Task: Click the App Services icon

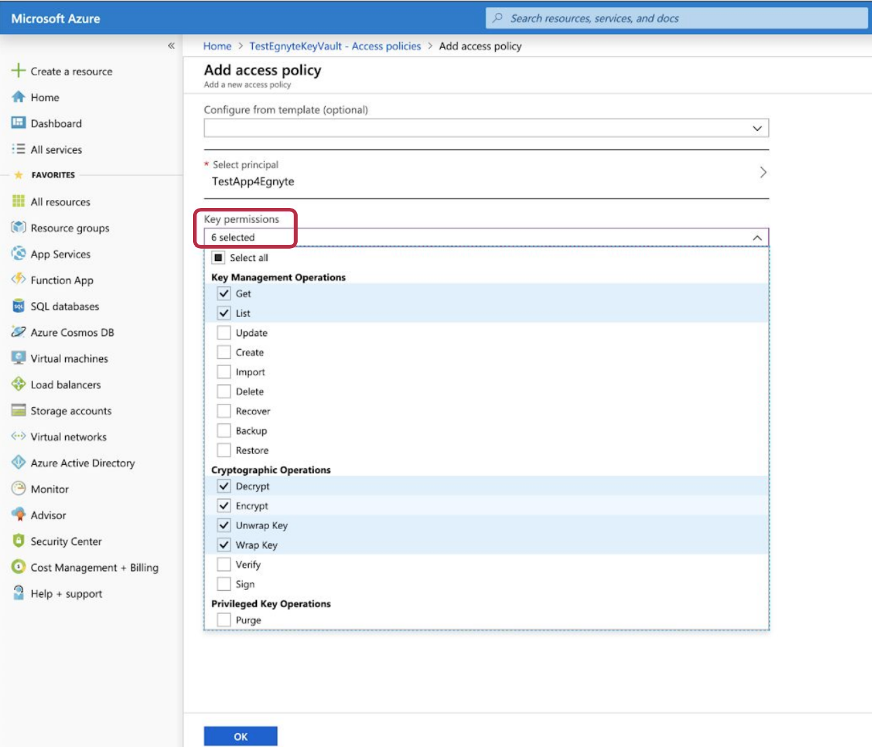Action: (19, 253)
